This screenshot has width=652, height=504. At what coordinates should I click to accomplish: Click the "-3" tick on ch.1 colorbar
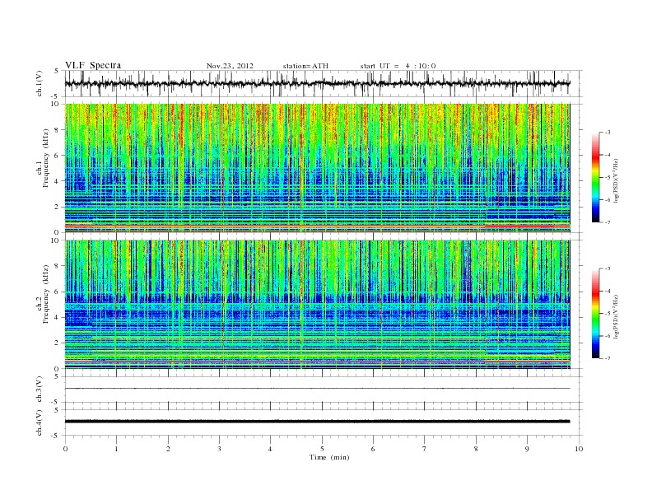(x=608, y=133)
